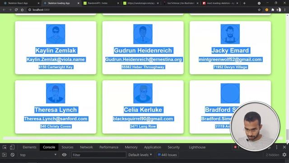Open the Chrome three-dot menu
This screenshot has height=163, width=289.
coord(285,10)
